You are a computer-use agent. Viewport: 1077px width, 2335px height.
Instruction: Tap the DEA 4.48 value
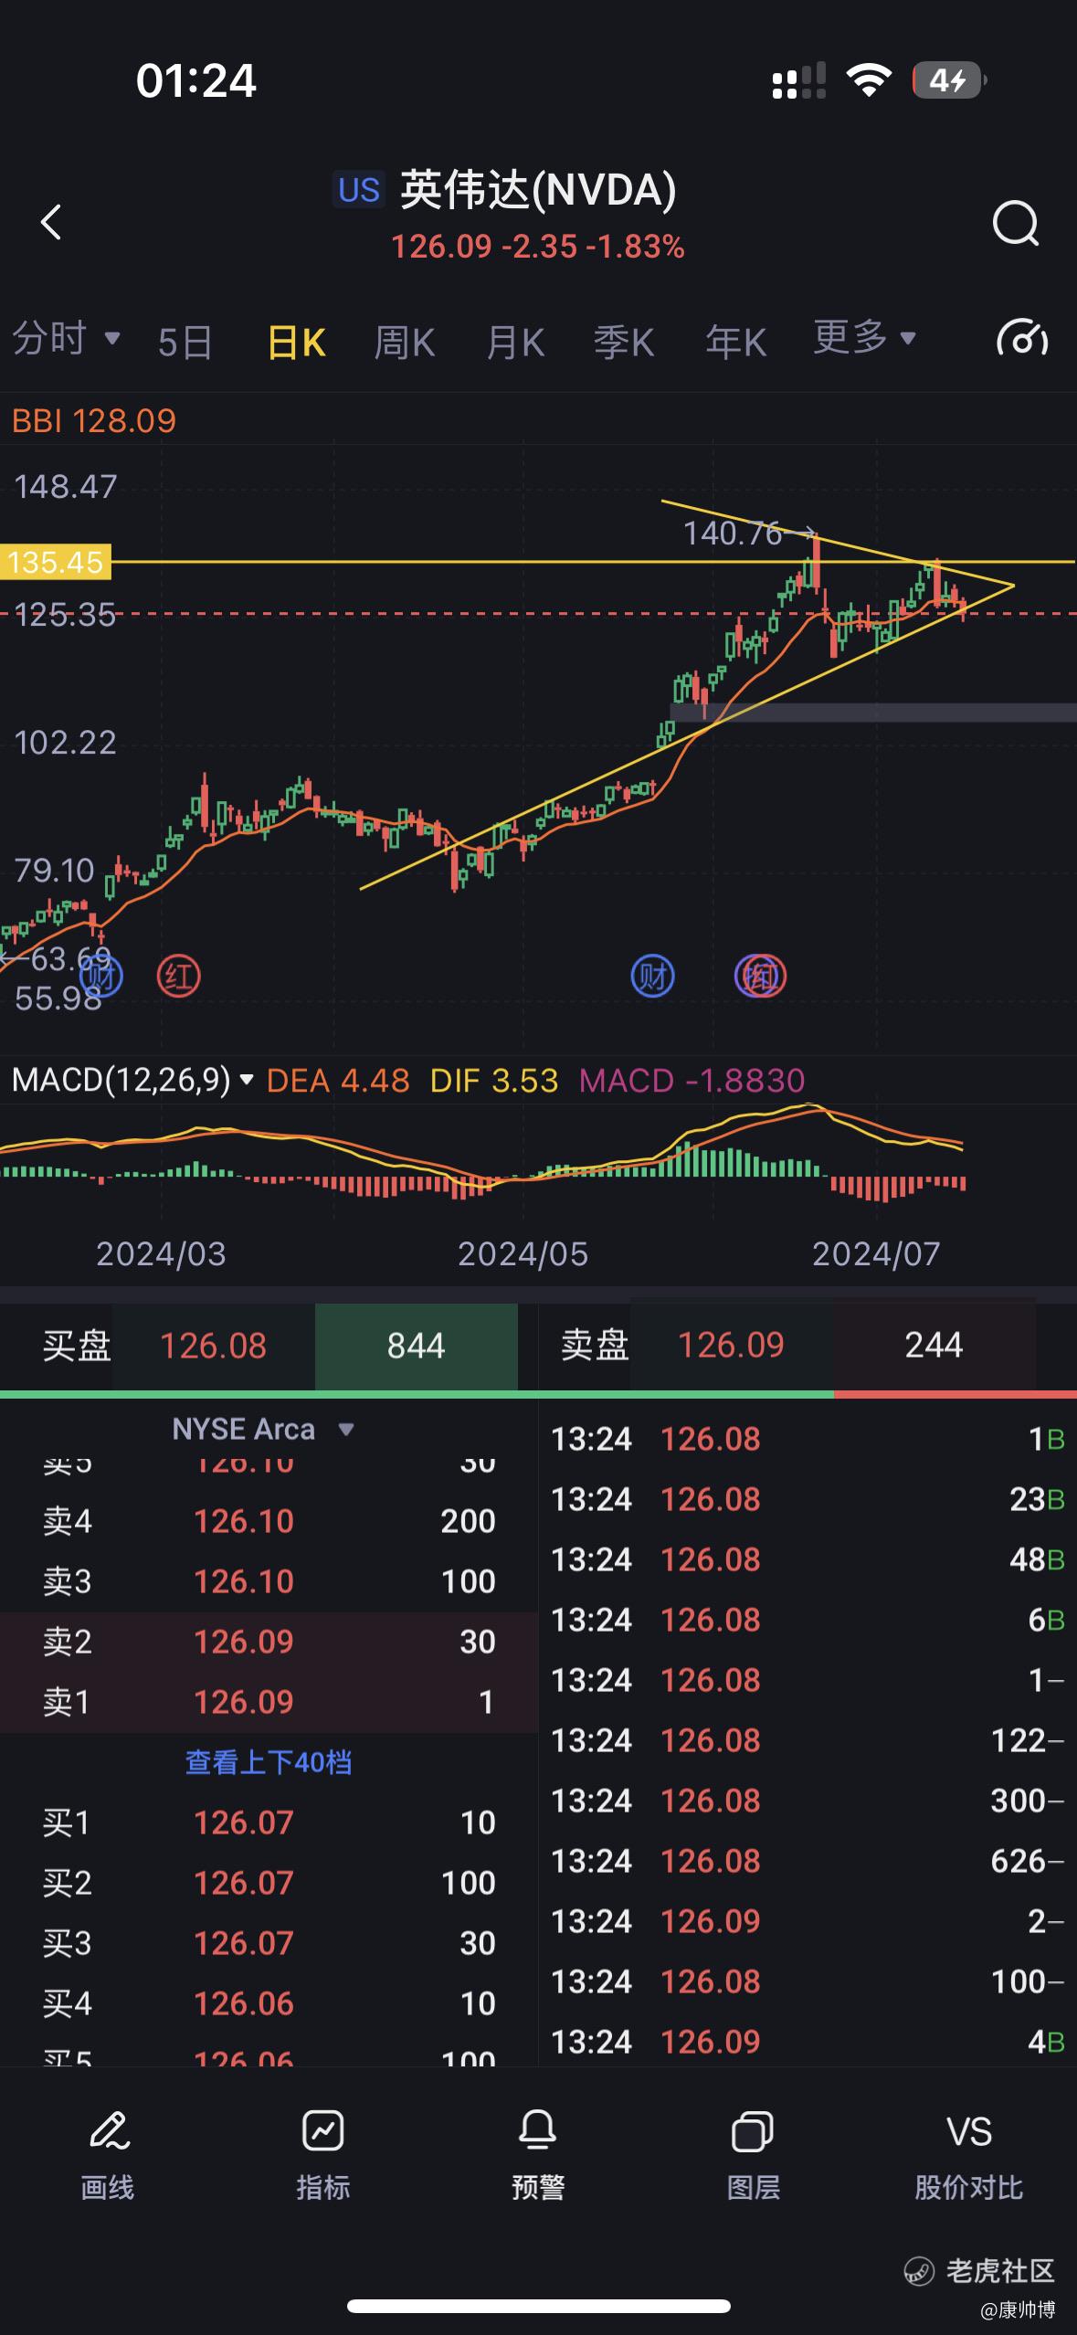(338, 1081)
